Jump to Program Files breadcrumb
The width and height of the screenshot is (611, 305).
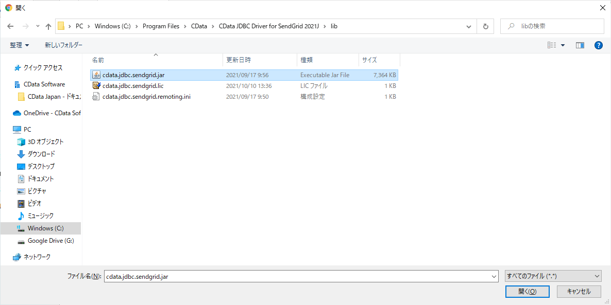[x=161, y=26]
